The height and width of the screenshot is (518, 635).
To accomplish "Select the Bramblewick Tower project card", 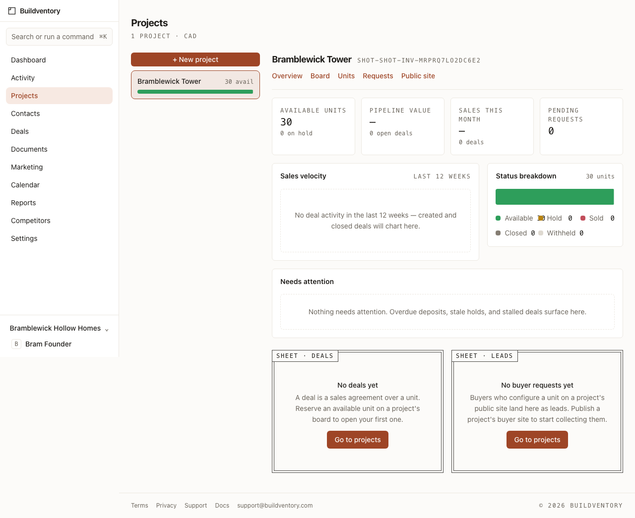I will (195, 85).
